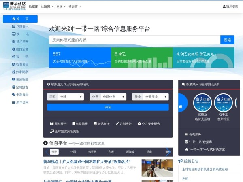Click the 搜索 search button

coord(227,40)
